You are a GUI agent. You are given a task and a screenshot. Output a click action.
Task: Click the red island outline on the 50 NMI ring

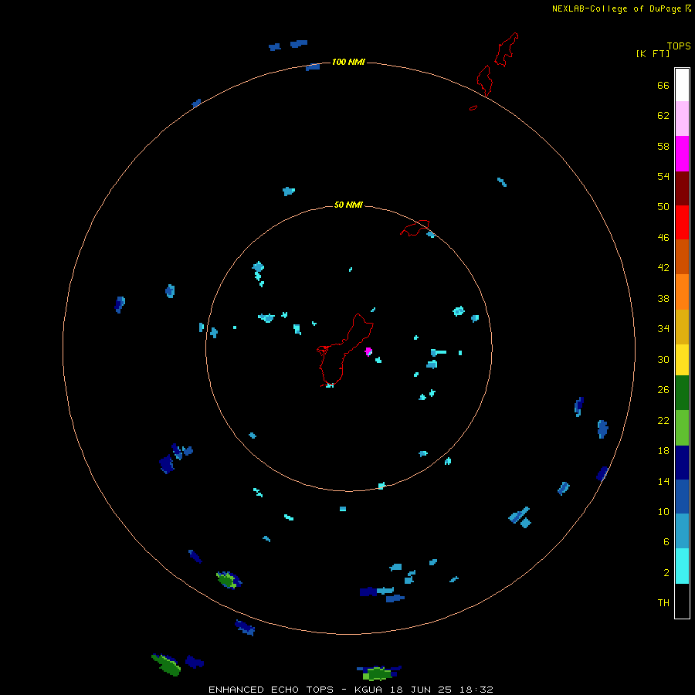[415, 228]
